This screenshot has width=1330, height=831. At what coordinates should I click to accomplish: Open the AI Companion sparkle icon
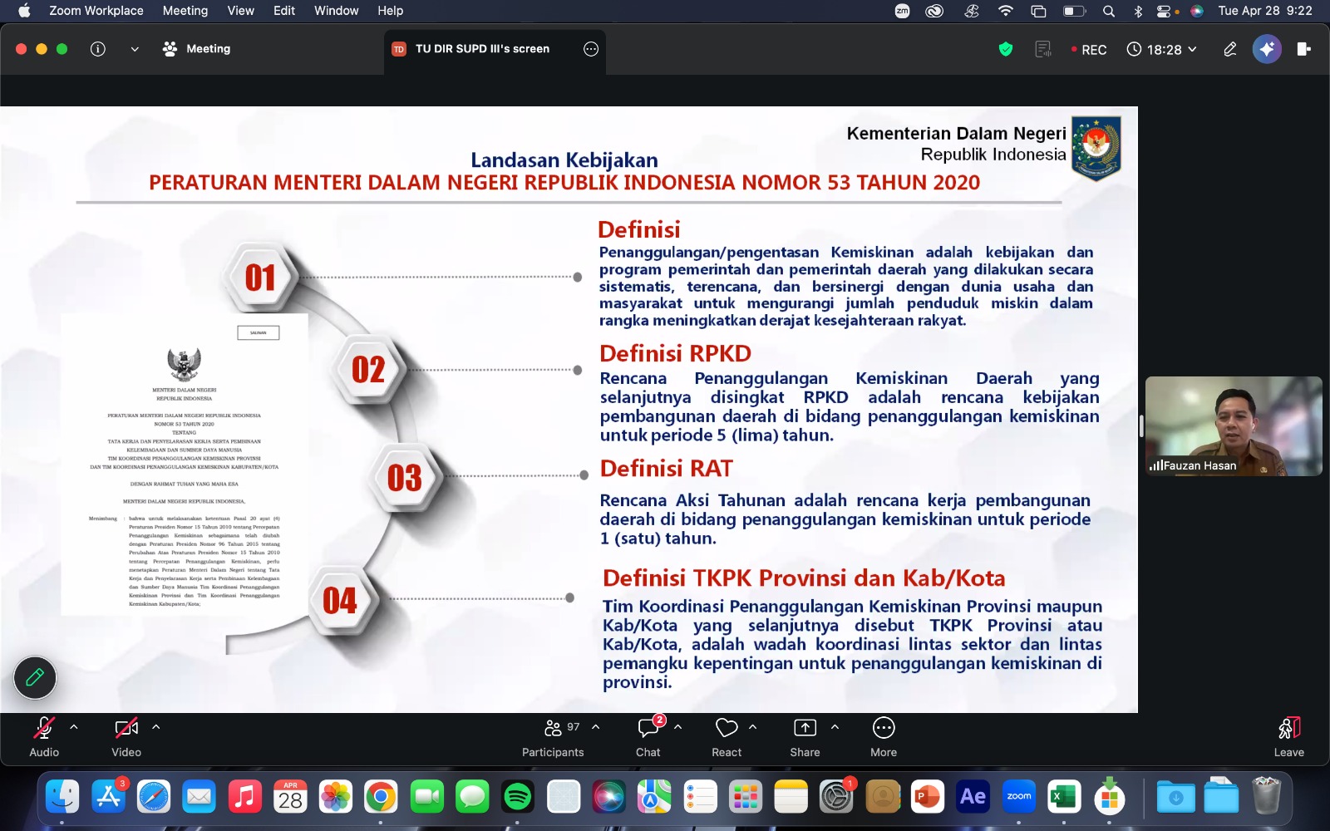(x=1267, y=49)
